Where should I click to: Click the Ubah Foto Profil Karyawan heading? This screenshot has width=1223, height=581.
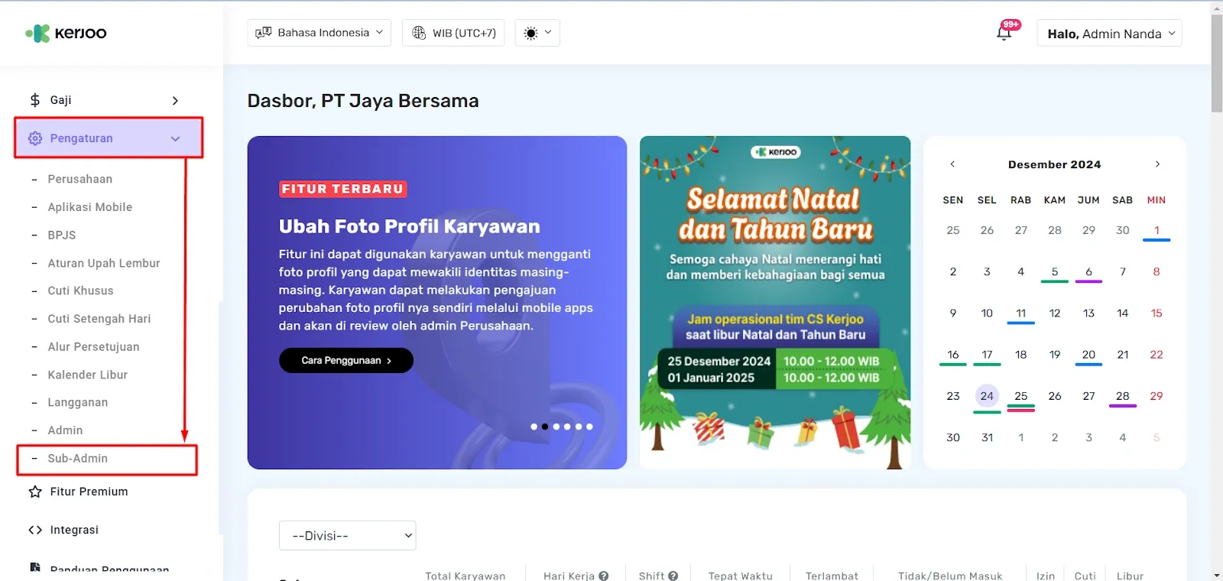click(x=409, y=226)
